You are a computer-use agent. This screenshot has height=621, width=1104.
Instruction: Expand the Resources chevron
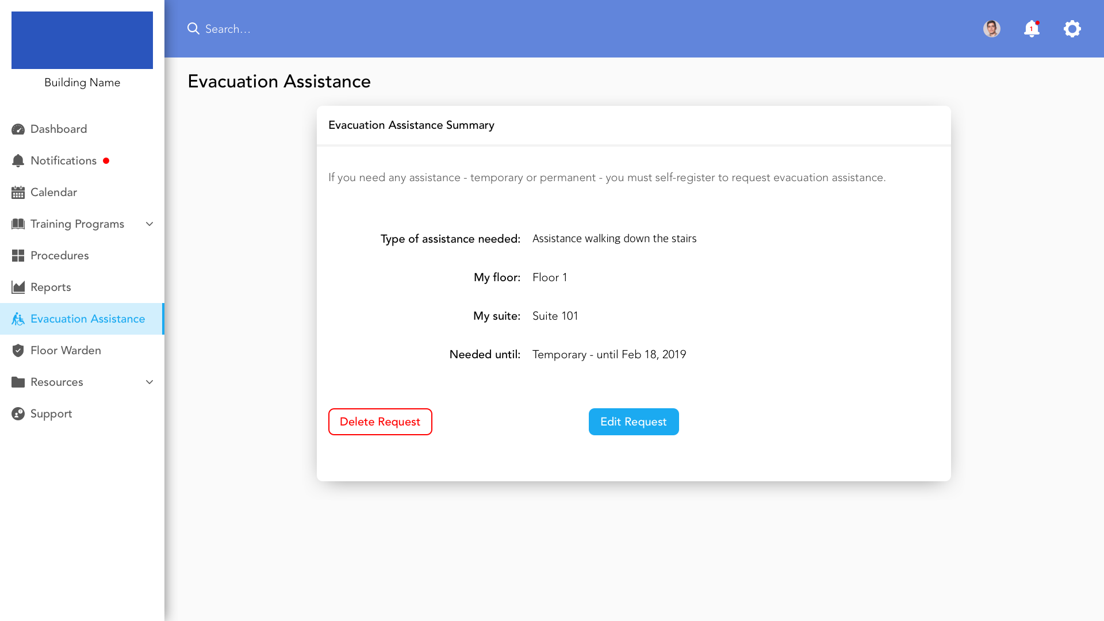coord(149,382)
